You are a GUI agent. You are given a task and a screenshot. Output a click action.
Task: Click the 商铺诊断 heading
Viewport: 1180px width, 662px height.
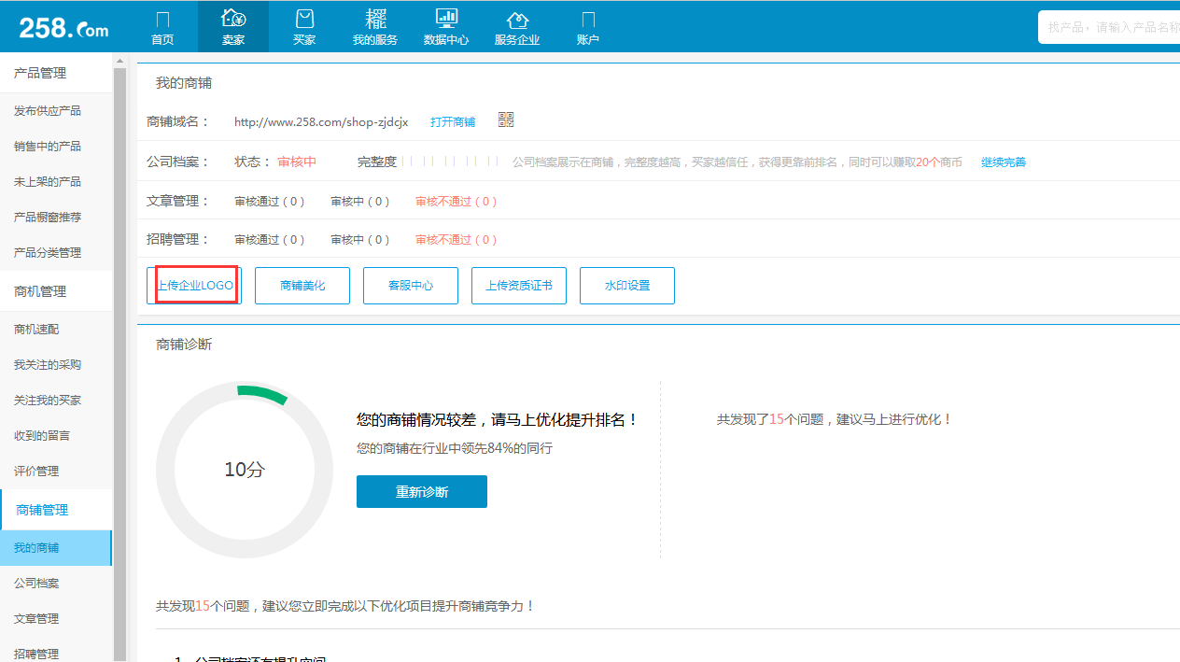click(x=184, y=344)
